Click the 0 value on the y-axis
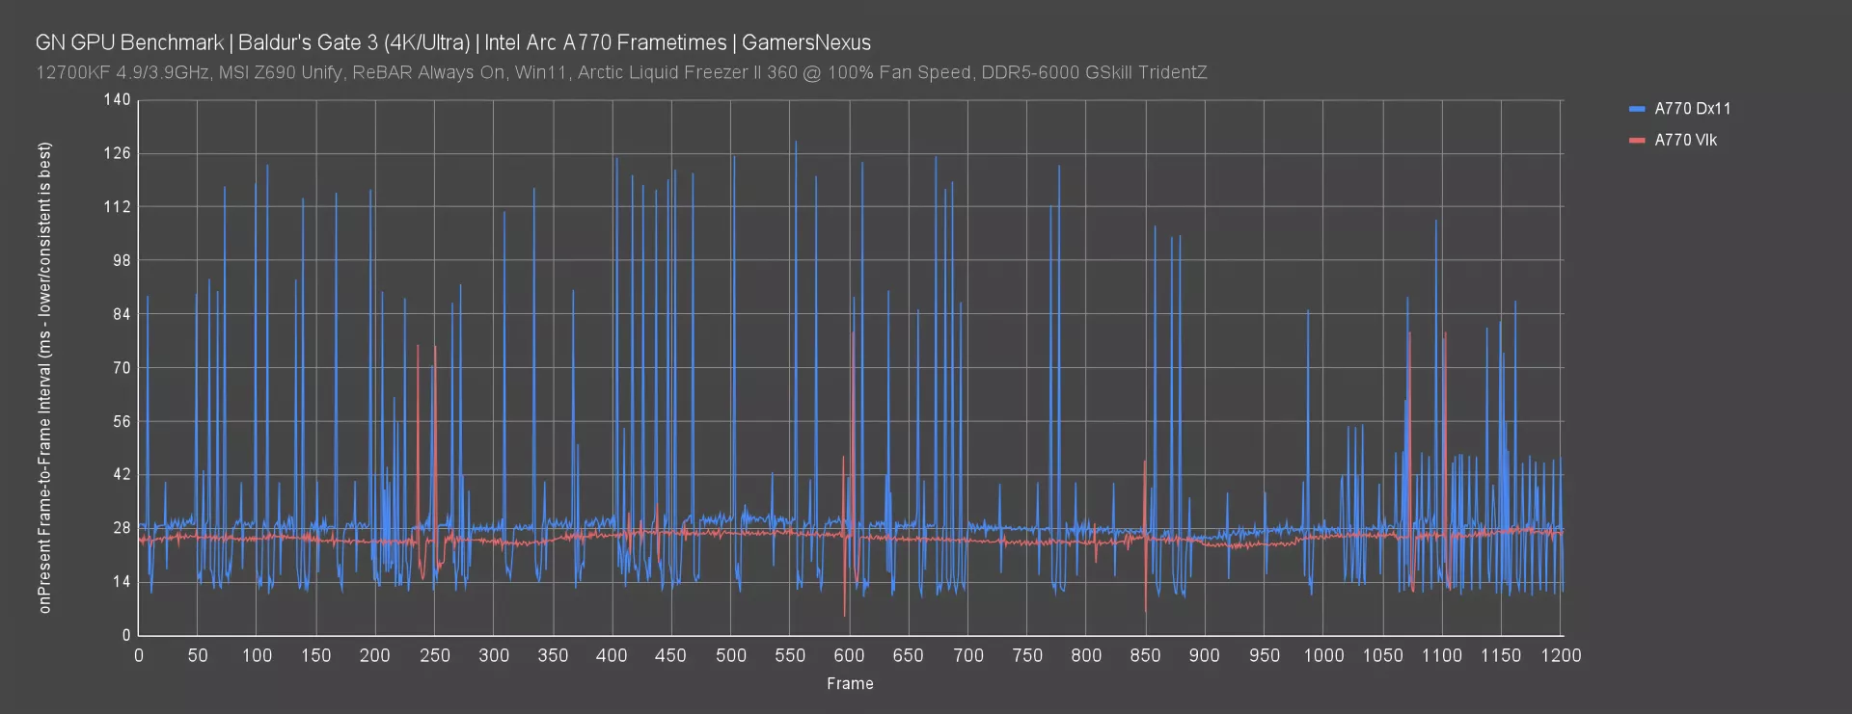Image resolution: width=1852 pixels, height=714 pixels. click(125, 635)
